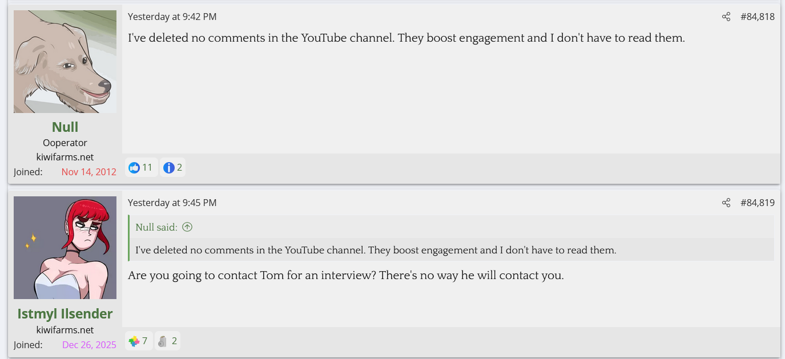
Task: Expand the quoted text from Null
Action: click(376, 250)
